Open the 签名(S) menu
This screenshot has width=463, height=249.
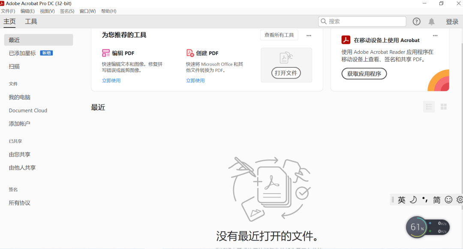click(67, 11)
